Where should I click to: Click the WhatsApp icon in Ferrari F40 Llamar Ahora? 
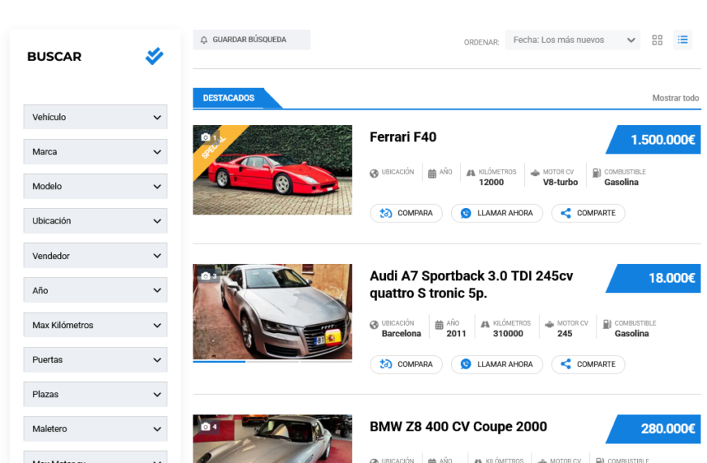pos(466,213)
